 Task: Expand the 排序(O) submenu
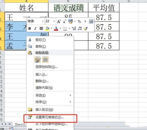(x=50, y=102)
